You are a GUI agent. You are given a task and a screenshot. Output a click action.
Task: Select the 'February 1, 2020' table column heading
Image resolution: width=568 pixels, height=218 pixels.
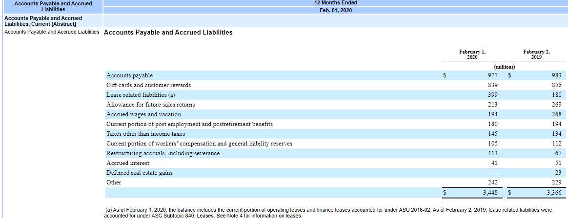[472, 54]
